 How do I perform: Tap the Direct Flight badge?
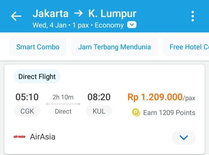37,76
